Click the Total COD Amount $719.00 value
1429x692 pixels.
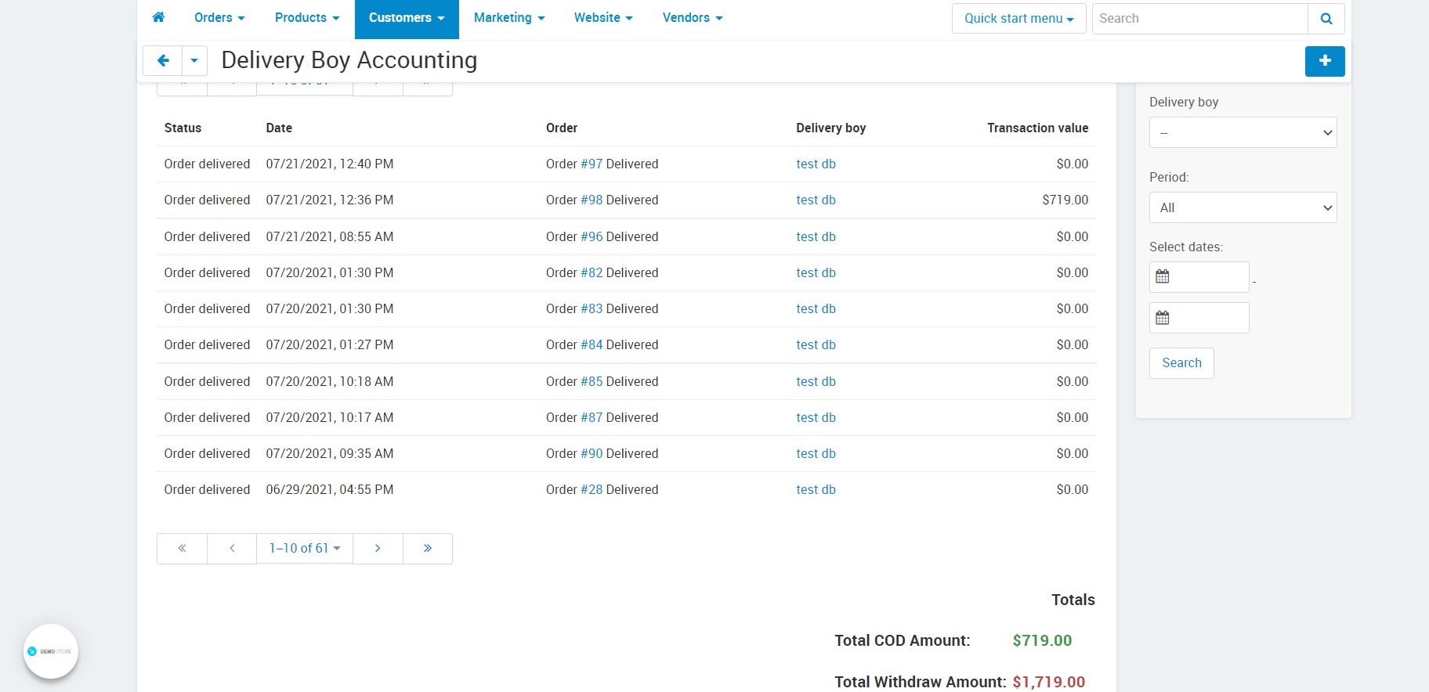point(1042,640)
